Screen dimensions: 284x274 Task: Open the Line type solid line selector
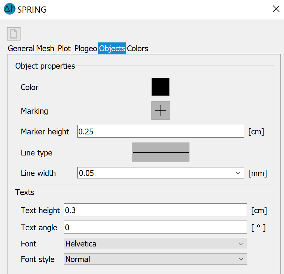click(161, 152)
